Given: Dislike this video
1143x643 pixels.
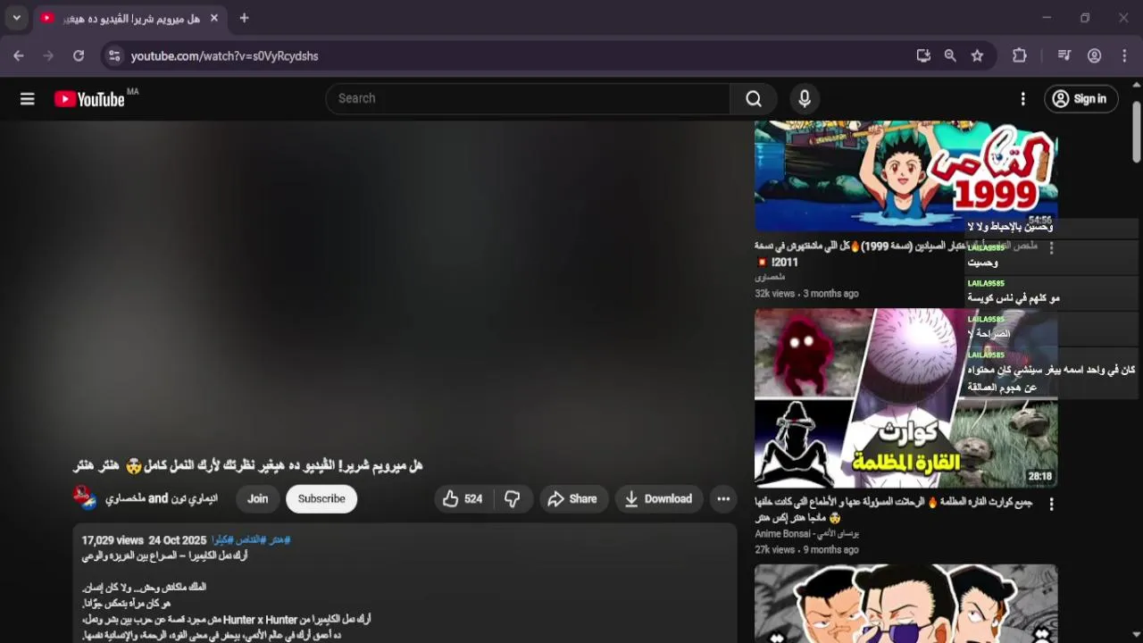Looking at the screenshot, I should coord(513,499).
